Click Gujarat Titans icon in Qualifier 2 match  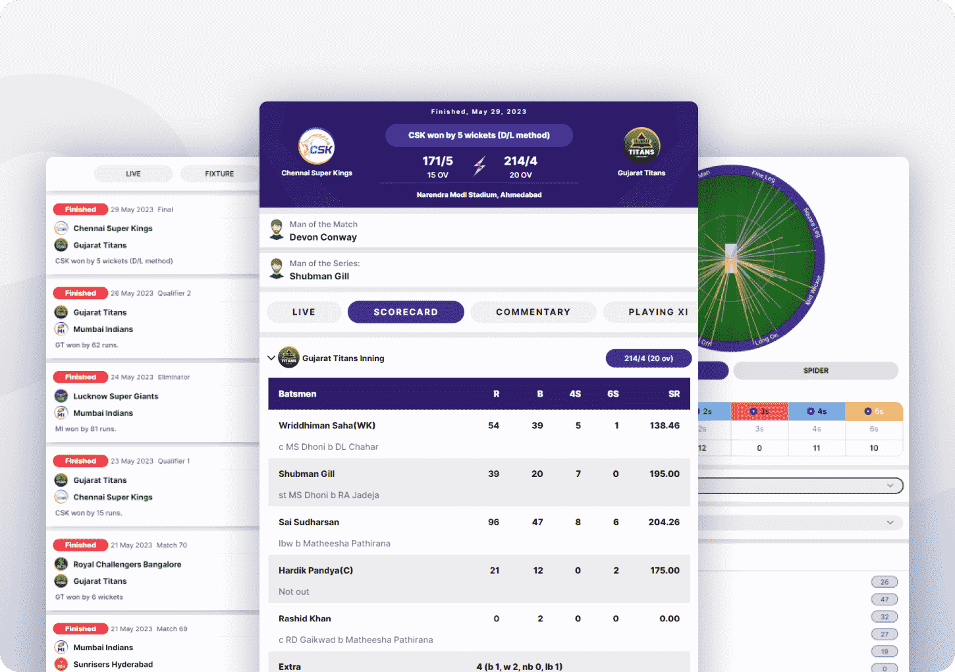coord(61,312)
